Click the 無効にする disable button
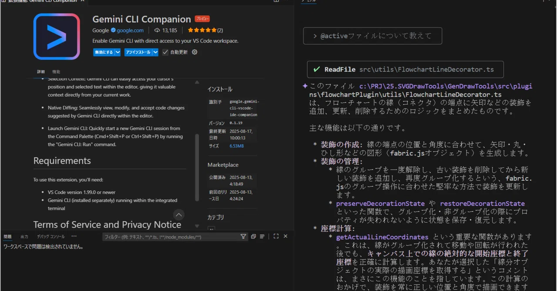The height and width of the screenshot is (291, 557). pos(104,52)
